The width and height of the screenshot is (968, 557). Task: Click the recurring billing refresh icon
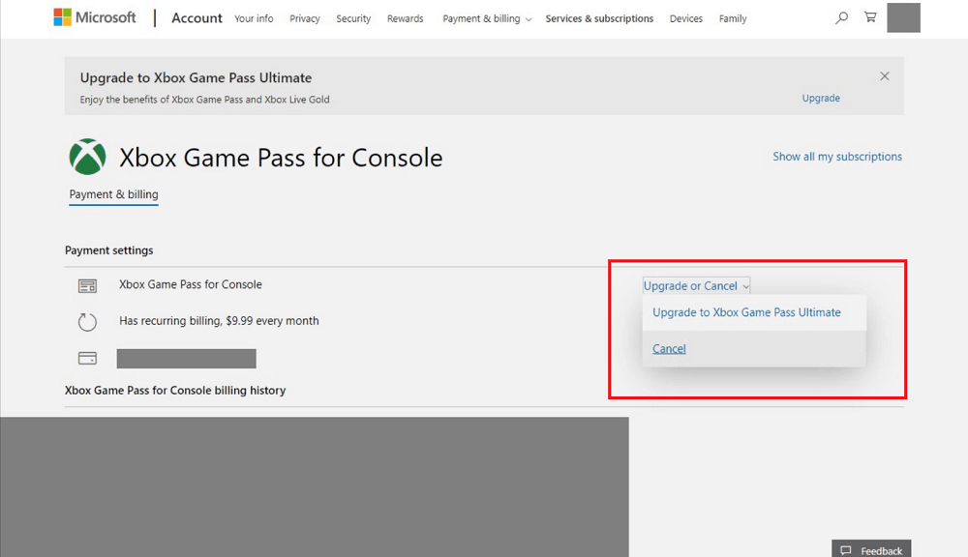point(88,321)
